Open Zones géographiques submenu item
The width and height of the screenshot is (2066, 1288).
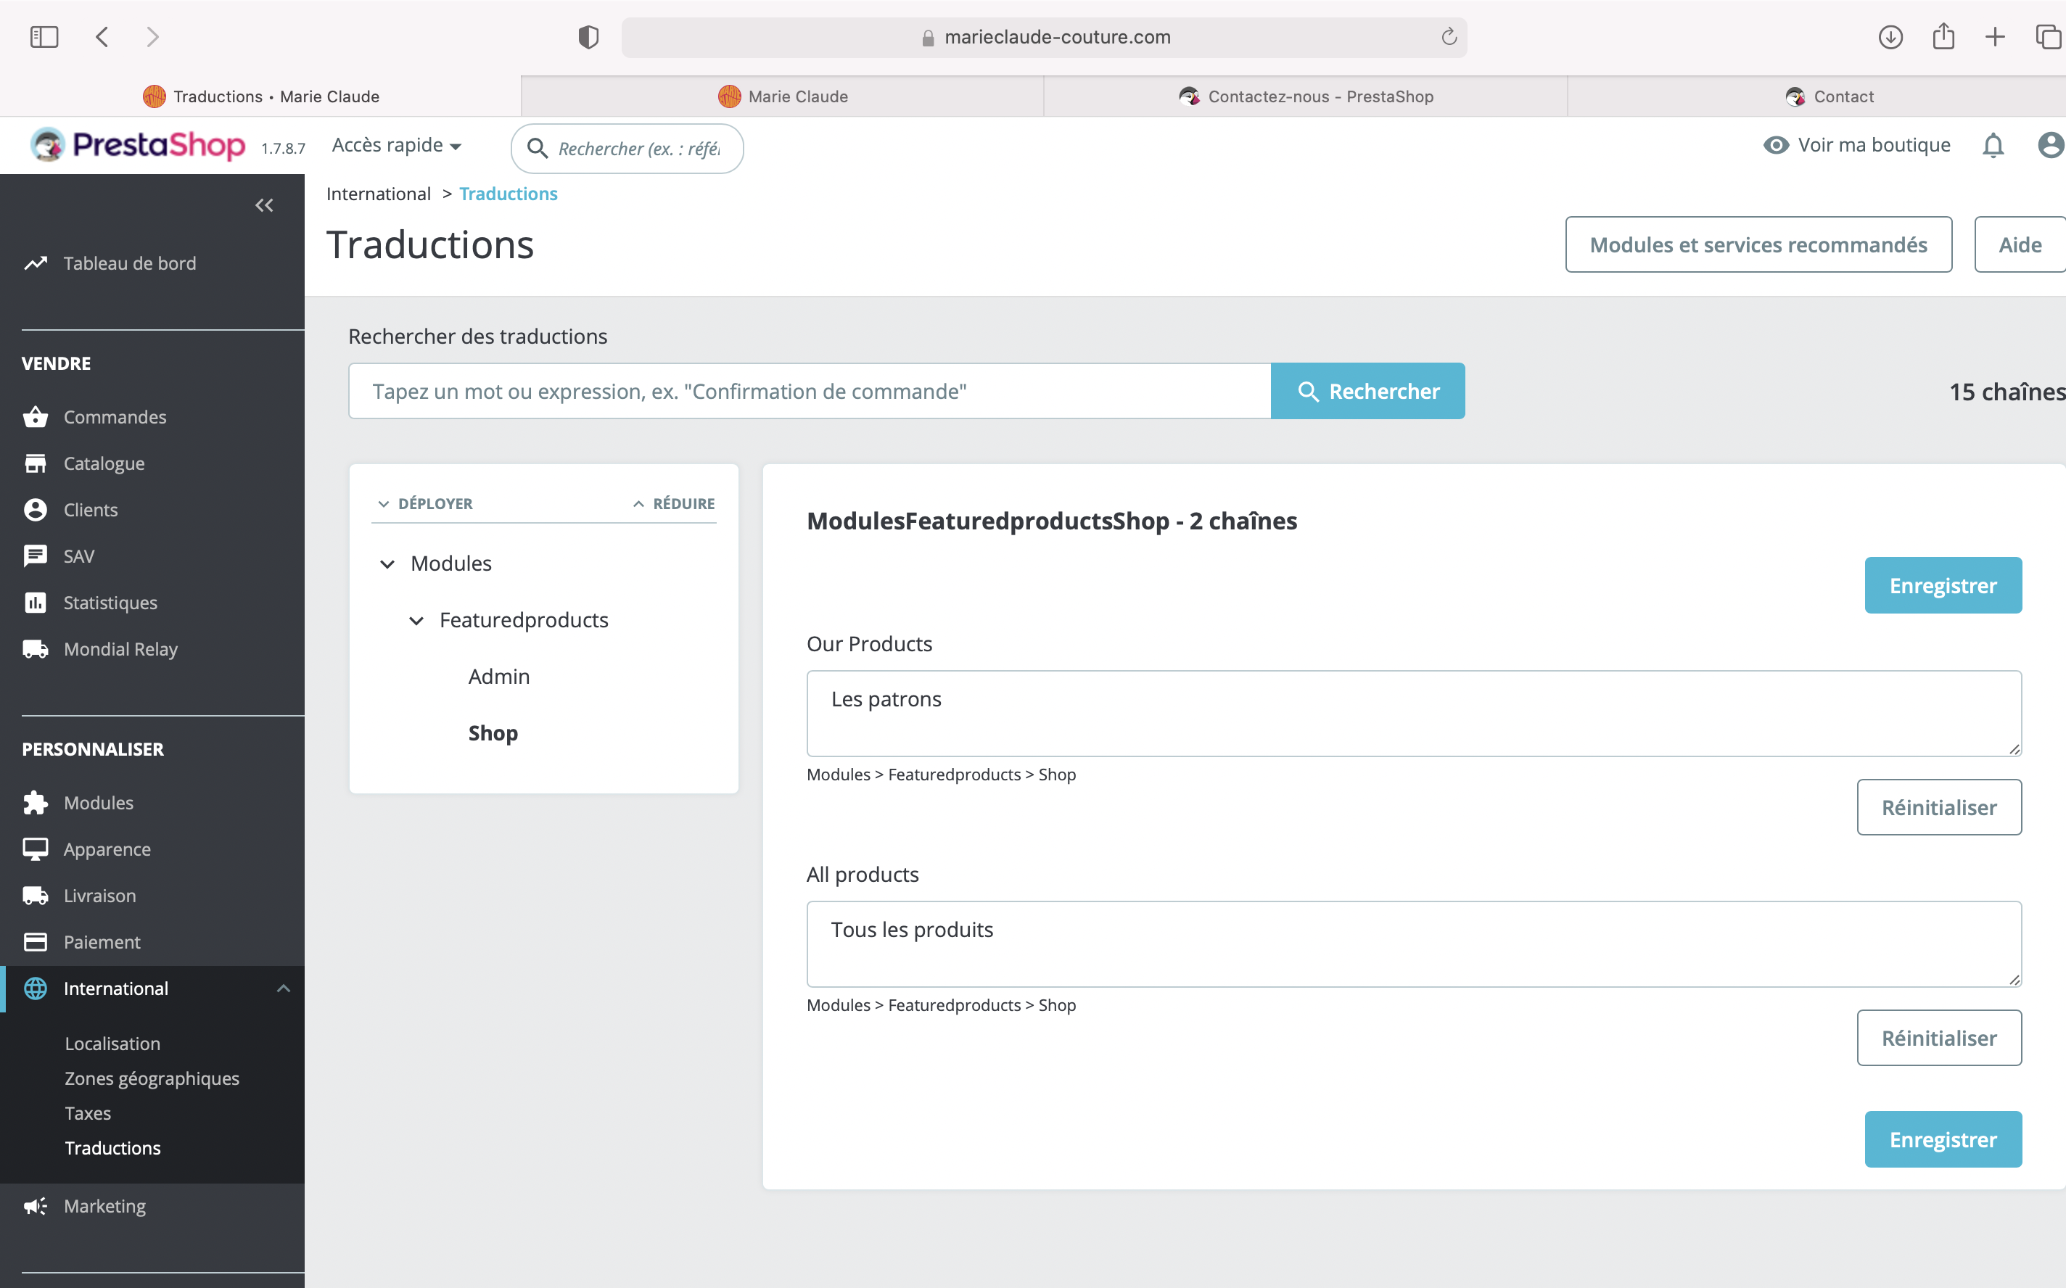[152, 1078]
